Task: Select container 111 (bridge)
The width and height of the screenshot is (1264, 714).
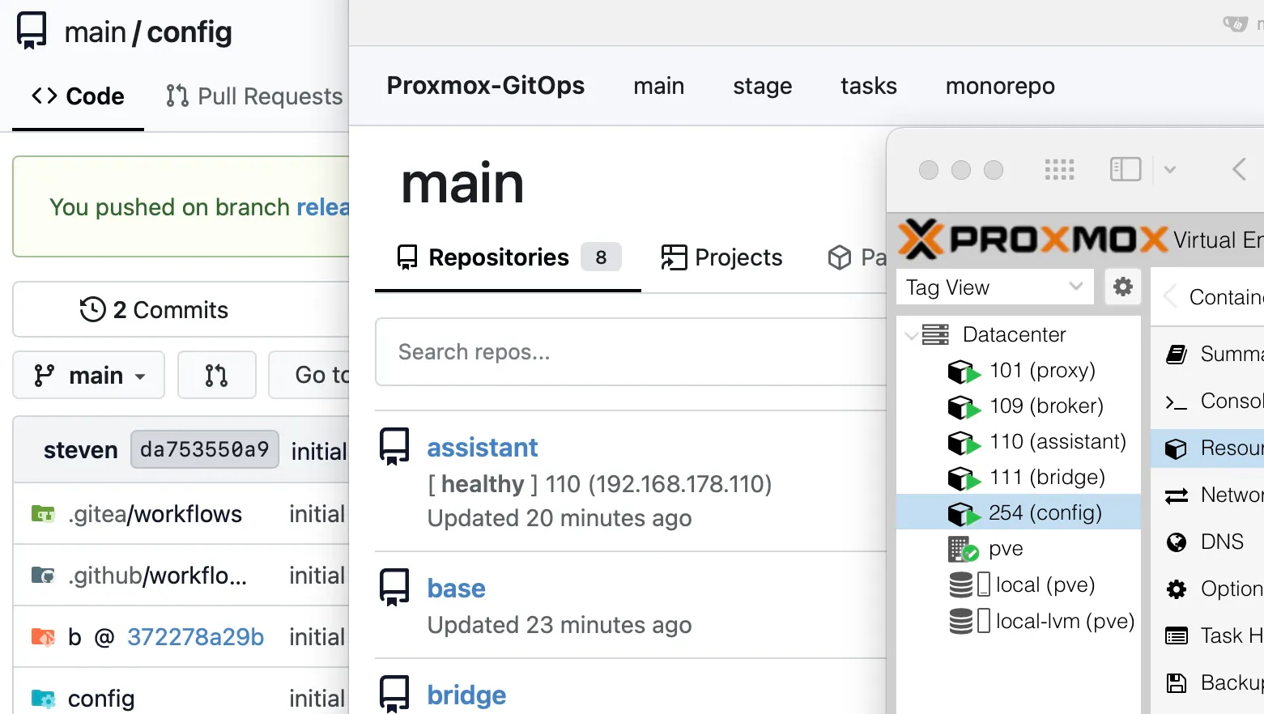Action: click(1047, 478)
